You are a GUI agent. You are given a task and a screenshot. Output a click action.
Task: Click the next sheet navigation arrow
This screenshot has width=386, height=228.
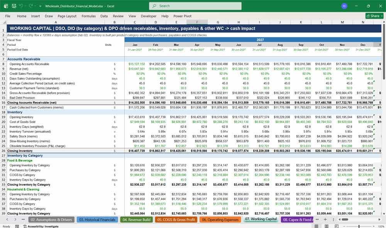click(x=15, y=220)
